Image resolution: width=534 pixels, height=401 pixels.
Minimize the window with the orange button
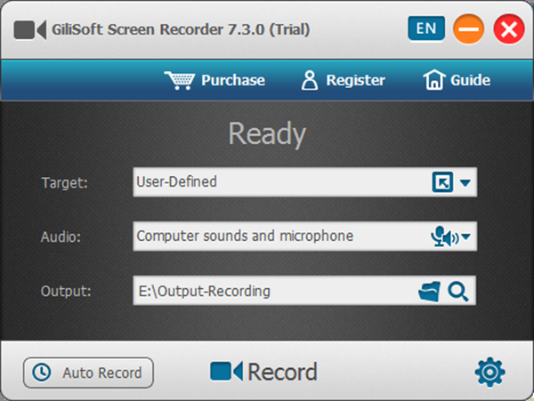tap(468, 29)
